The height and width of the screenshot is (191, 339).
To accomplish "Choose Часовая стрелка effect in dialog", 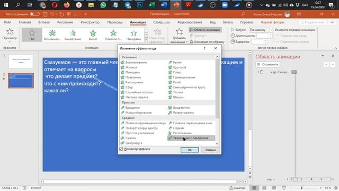I will (137, 97).
